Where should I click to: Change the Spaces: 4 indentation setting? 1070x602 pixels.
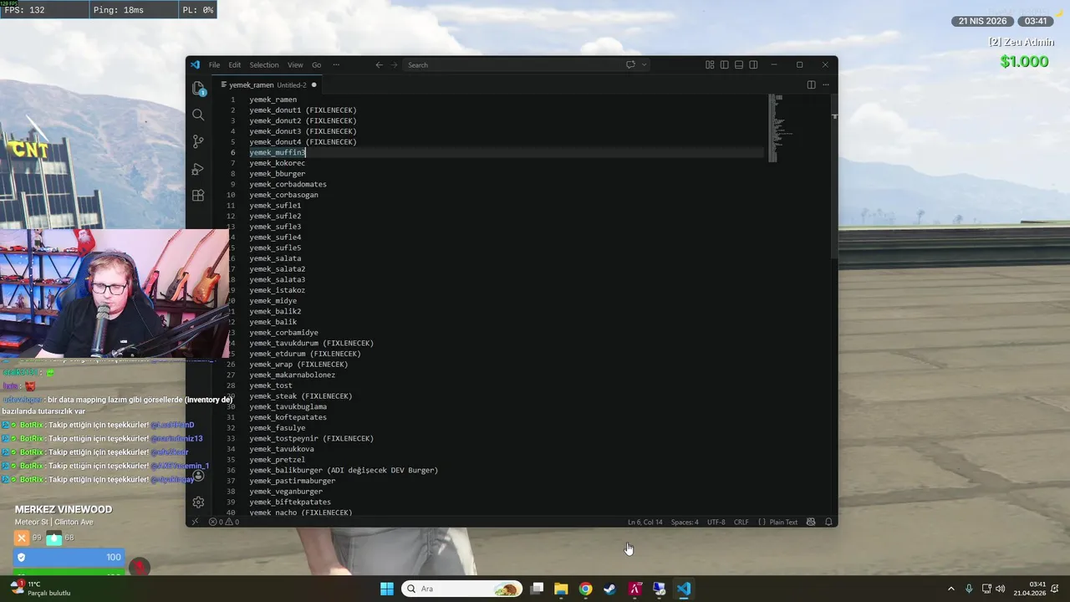[x=685, y=522]
